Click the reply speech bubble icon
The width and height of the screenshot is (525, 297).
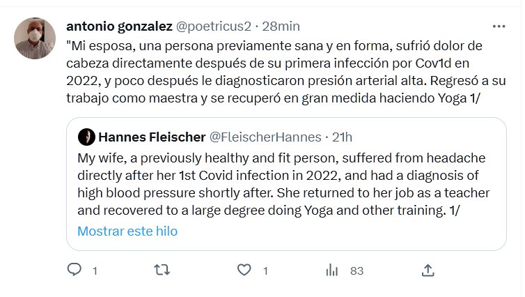click(75, 270)
